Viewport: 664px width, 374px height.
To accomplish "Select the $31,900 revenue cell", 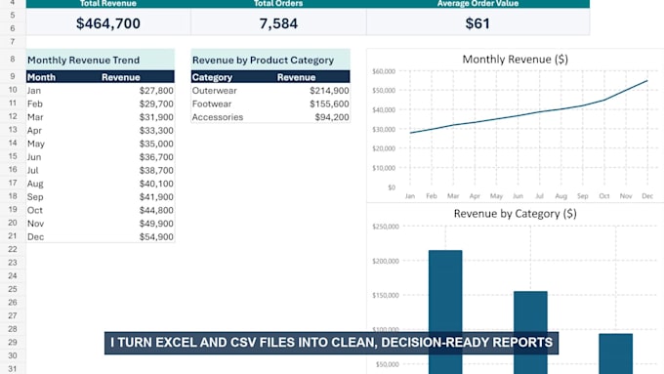I will click(156, 117).
